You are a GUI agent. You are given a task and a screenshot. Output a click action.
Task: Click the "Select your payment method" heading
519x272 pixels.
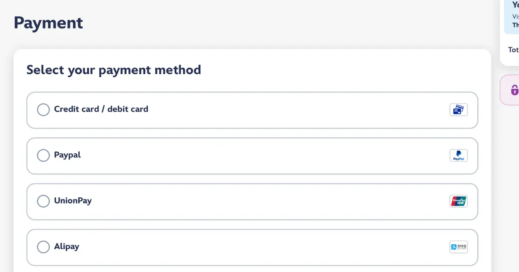[114, 70]
